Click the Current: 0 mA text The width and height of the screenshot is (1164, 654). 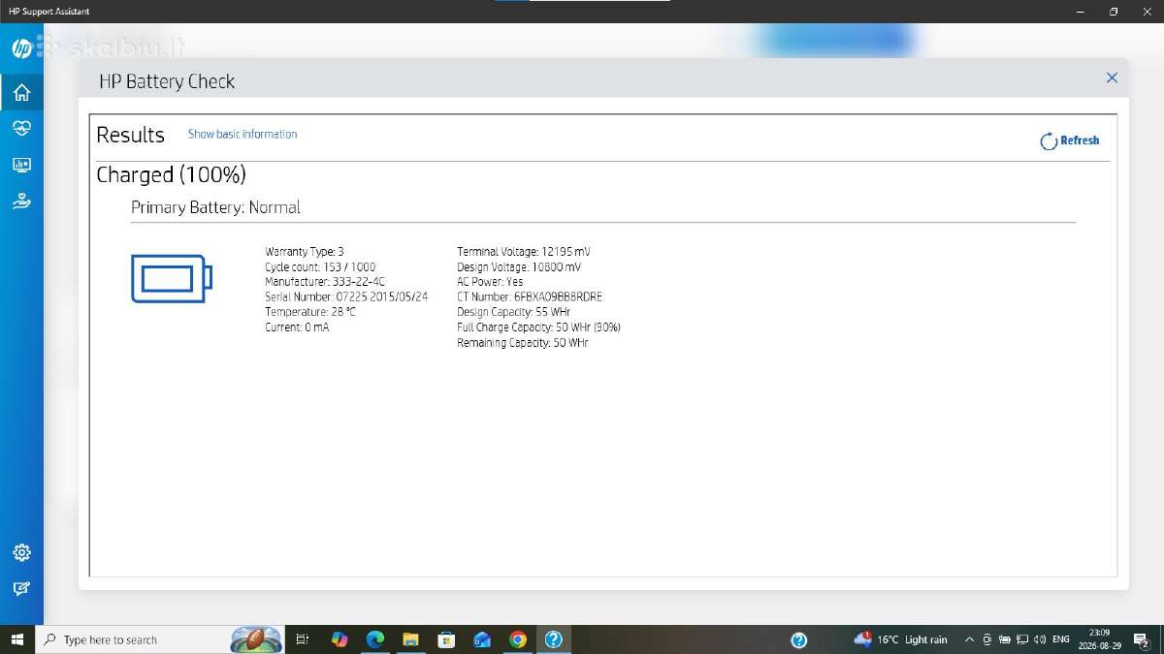(x=297, y=327)
